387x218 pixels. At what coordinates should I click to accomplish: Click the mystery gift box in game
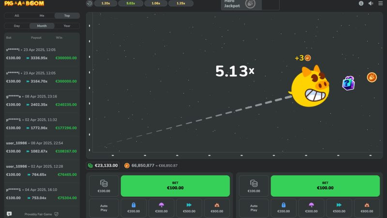click(x=348, y=83)
